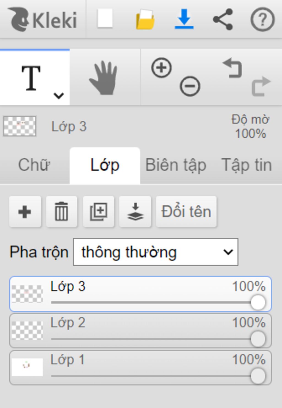Create a new blank image
The width and height of the screenshot is (282, 408).
coord(105,18)
